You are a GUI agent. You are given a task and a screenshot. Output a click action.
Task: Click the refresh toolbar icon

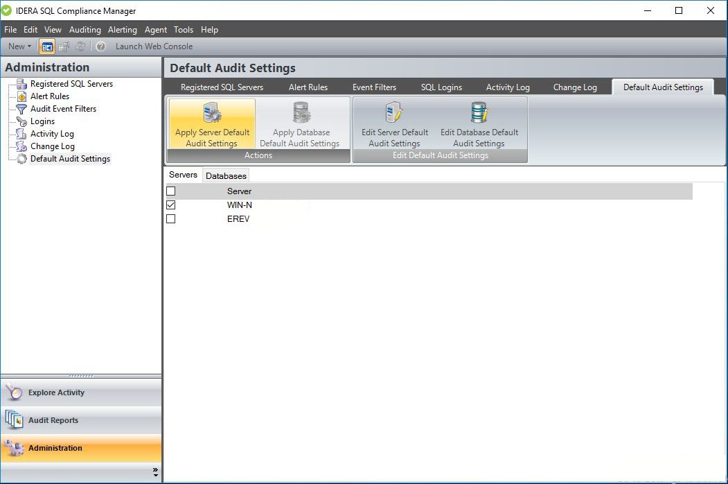[80, 46]
